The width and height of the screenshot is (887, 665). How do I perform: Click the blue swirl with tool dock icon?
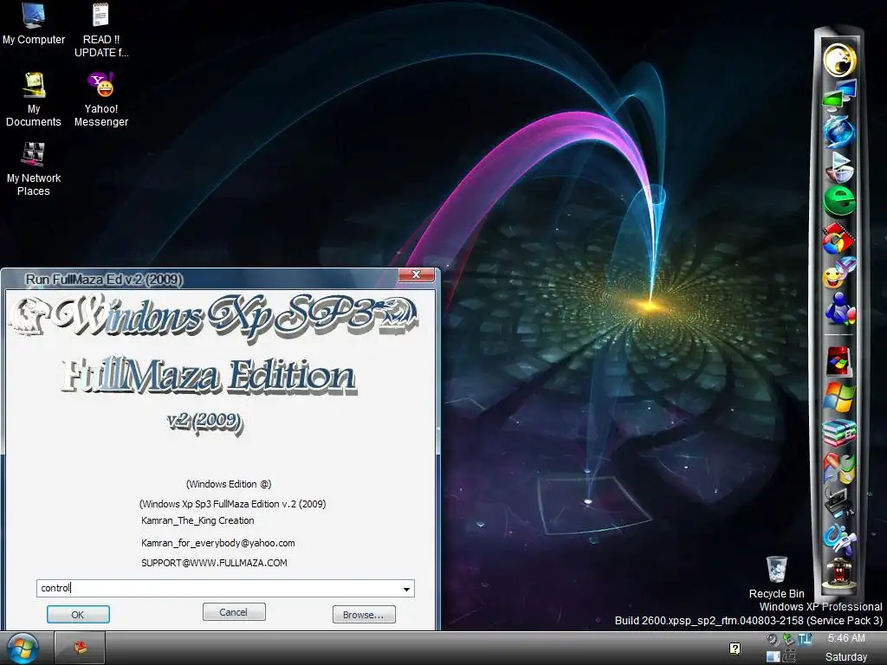[839, 539]
